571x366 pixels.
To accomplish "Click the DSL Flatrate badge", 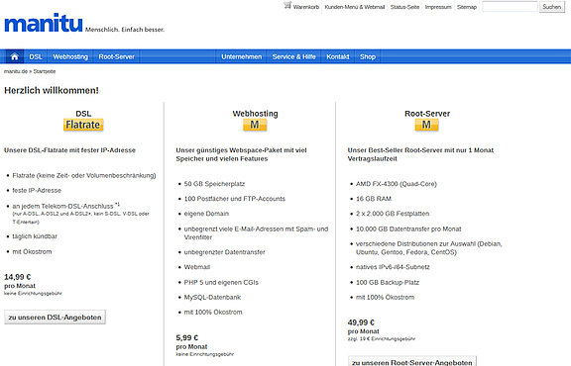I will tap(83, 125).
